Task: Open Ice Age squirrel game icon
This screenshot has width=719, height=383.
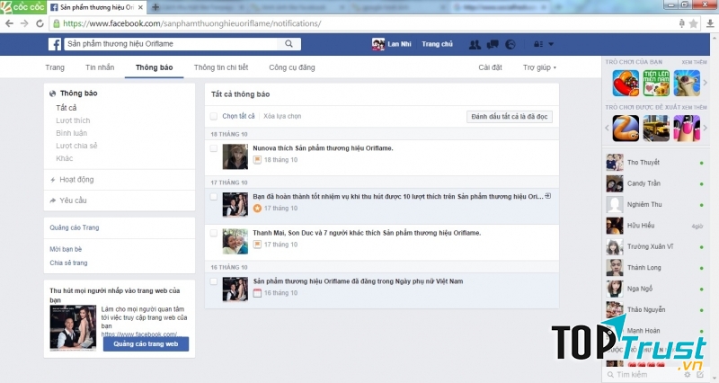Action: tap(687, 83)
